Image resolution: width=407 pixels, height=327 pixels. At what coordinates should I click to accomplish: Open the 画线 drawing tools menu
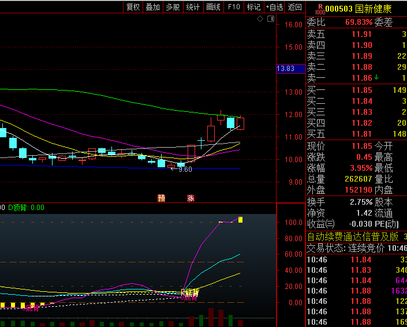coord(214,7)
